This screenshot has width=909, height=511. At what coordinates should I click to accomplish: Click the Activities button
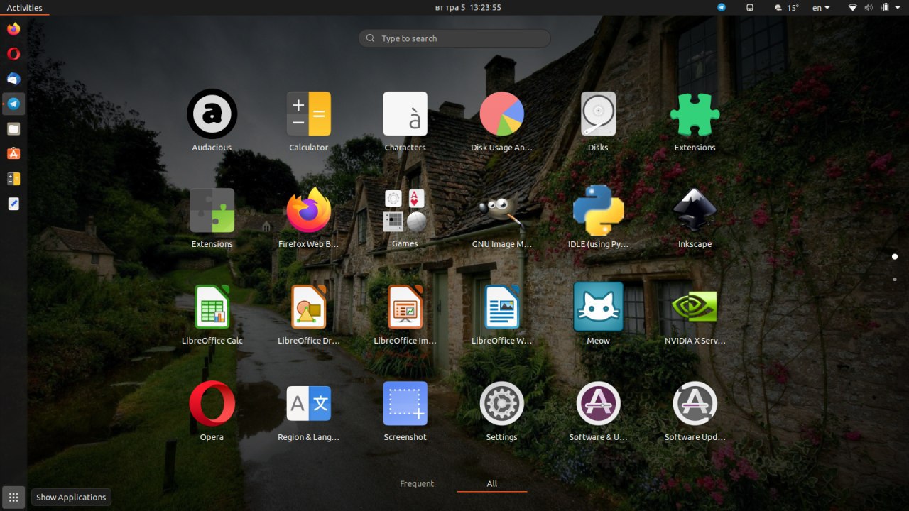(x=24, y=8)
